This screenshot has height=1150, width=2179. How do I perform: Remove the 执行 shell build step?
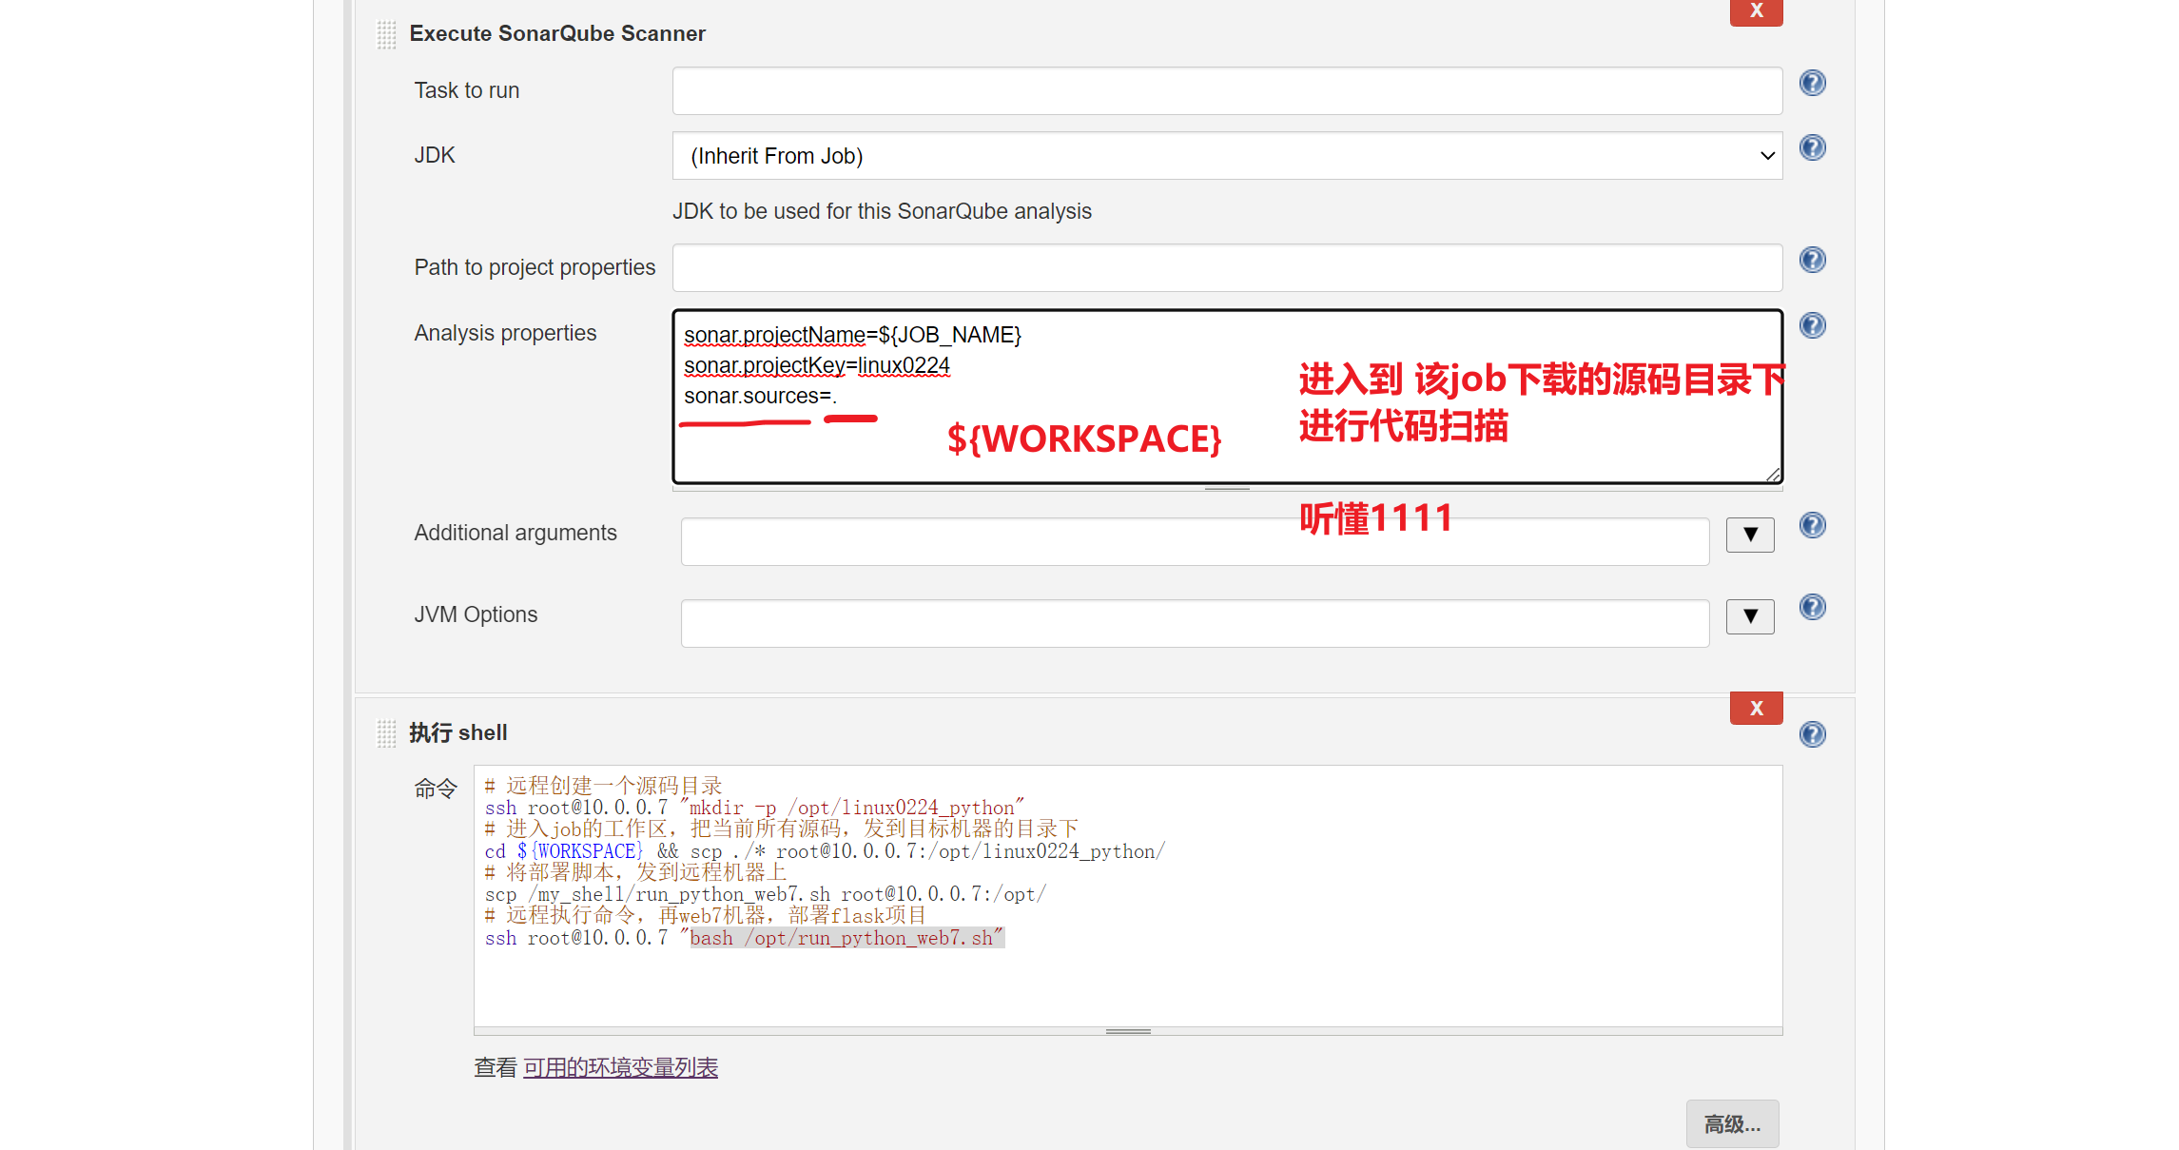pyautogui.click(x=1755, y=709)
